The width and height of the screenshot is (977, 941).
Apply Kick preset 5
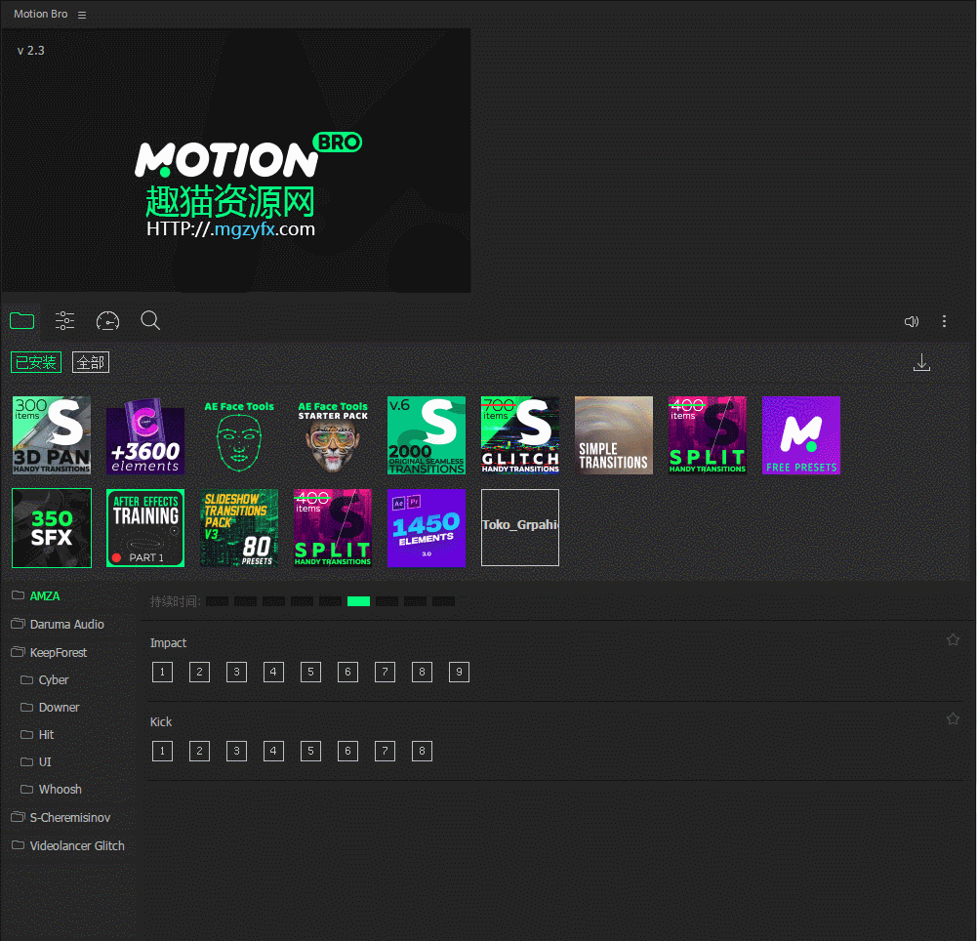click(x=310, y=751)
